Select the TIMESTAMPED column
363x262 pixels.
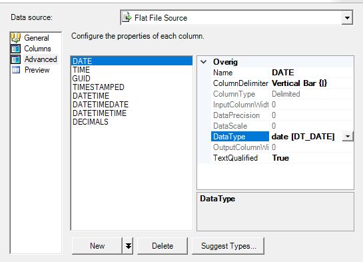point(131,87)
